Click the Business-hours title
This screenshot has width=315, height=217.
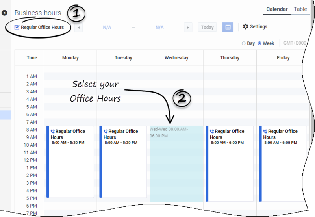tap(38, 13)
